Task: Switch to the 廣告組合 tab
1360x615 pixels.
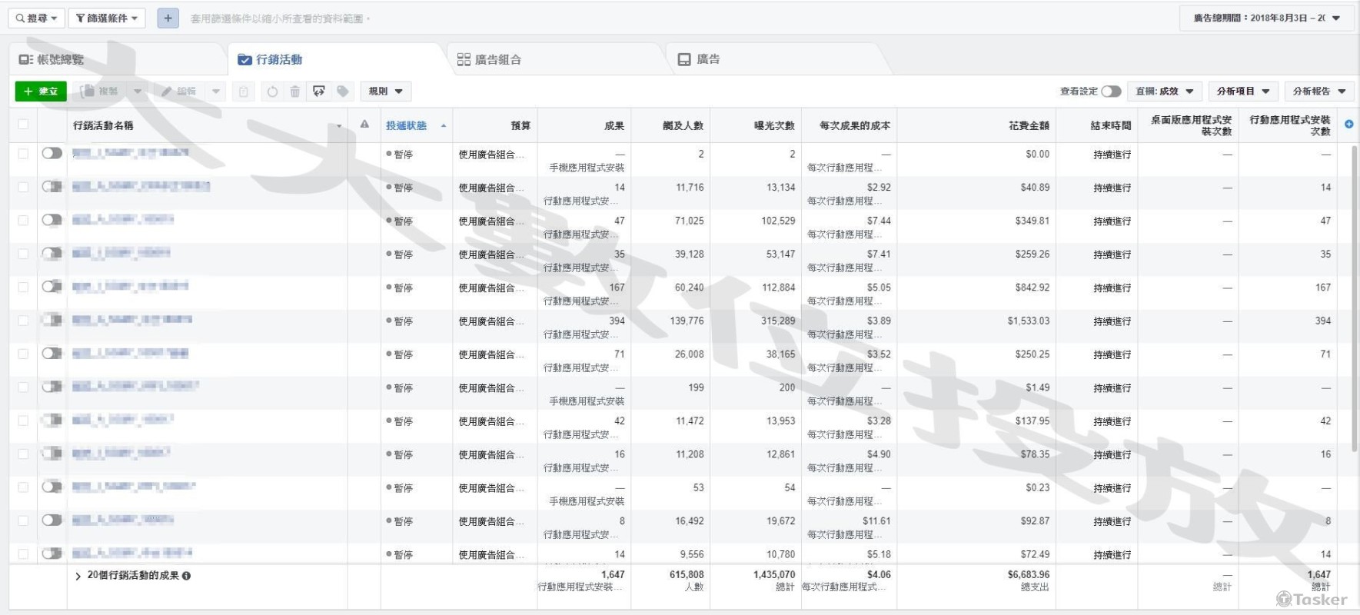Action: click(490, 59)
